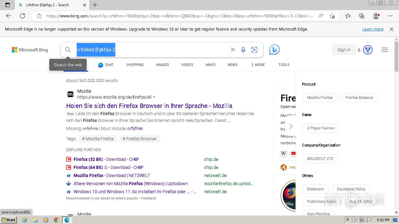Open Mozilla Firefox Download NETZWELT link
Screen dimensions: 399x224
[x=112, y=175]
